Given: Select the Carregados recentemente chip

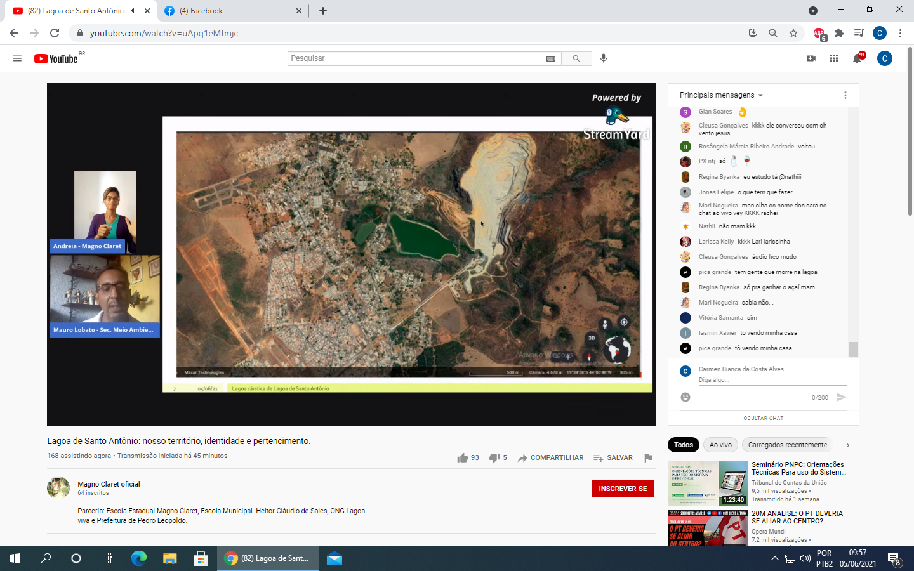Looking at the screenshot, I should point(787,445).
